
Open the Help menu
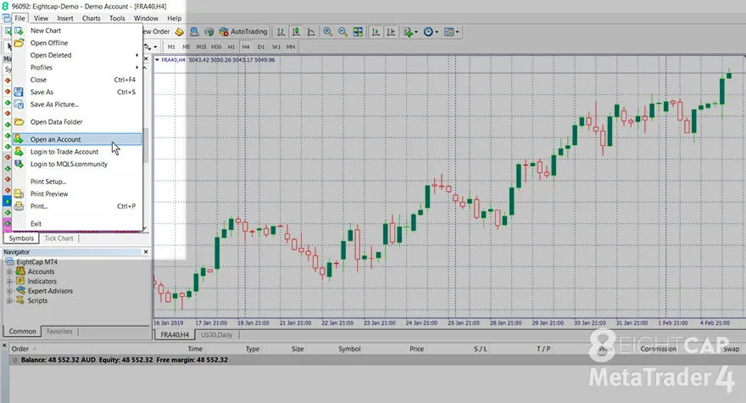click(174, 18)
